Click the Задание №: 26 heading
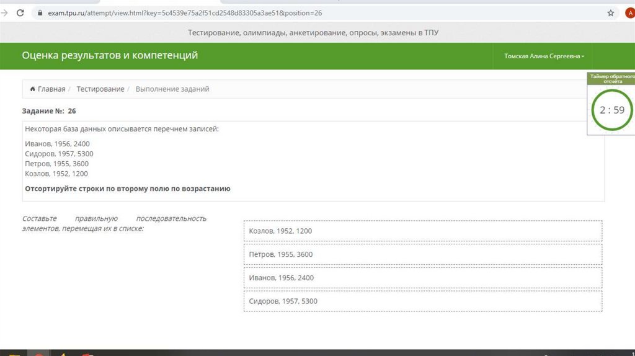The image size is (635, 356). pyautogui.click(x=49, y=111)
